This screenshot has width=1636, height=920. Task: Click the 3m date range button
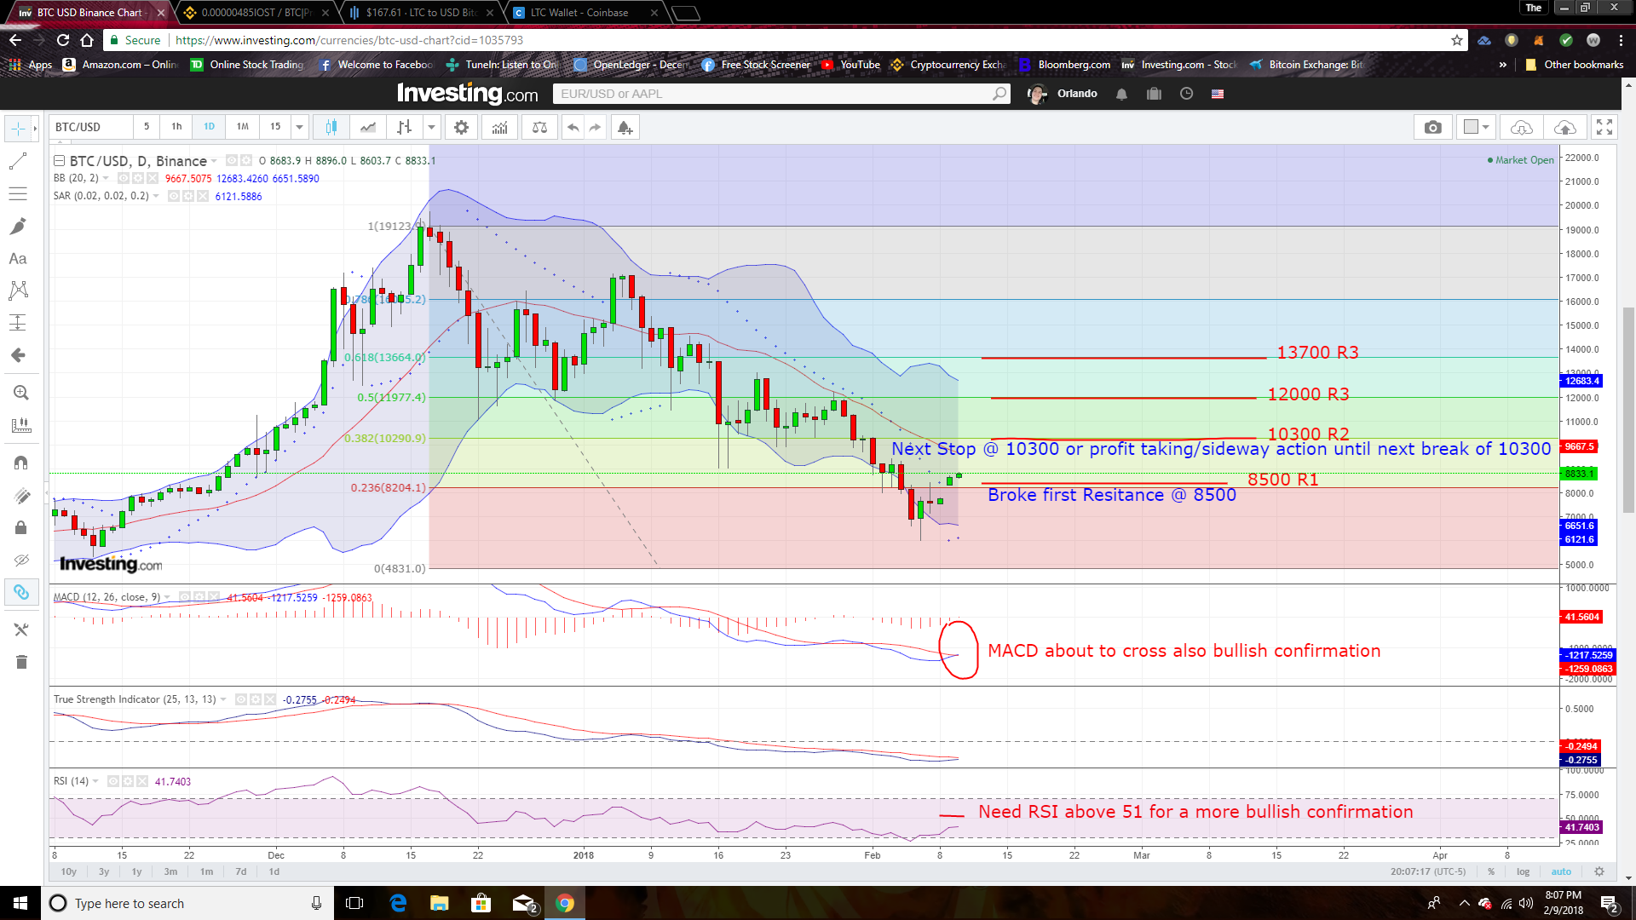coord(170,871)
